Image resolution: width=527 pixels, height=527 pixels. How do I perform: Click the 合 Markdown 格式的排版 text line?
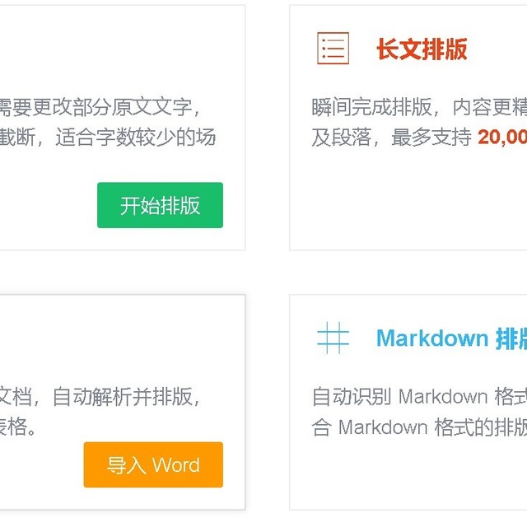(419, 427)
